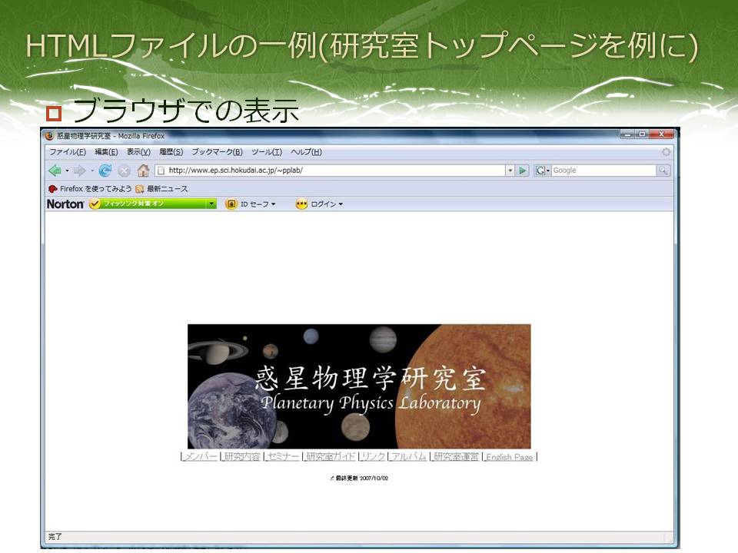Follow the 研究室ガイド link

click(331, 456)
